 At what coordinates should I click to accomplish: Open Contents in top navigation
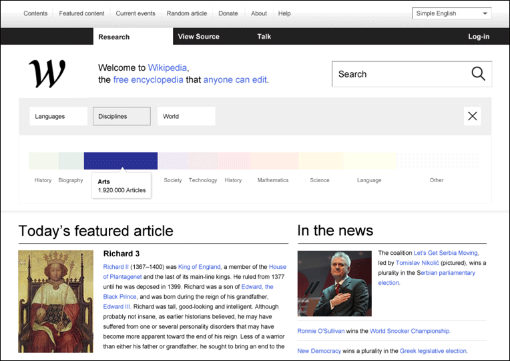(35, 13)
